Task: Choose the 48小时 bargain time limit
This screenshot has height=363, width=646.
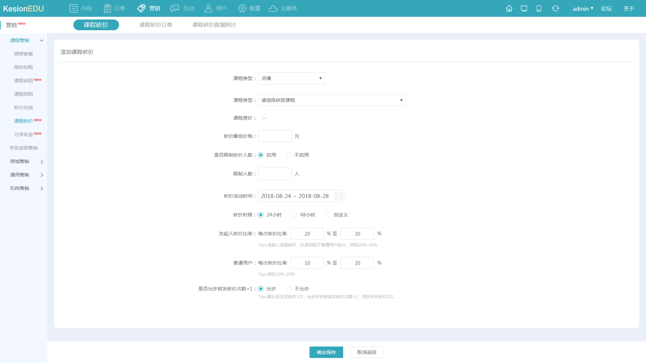Action: point(294,215)
